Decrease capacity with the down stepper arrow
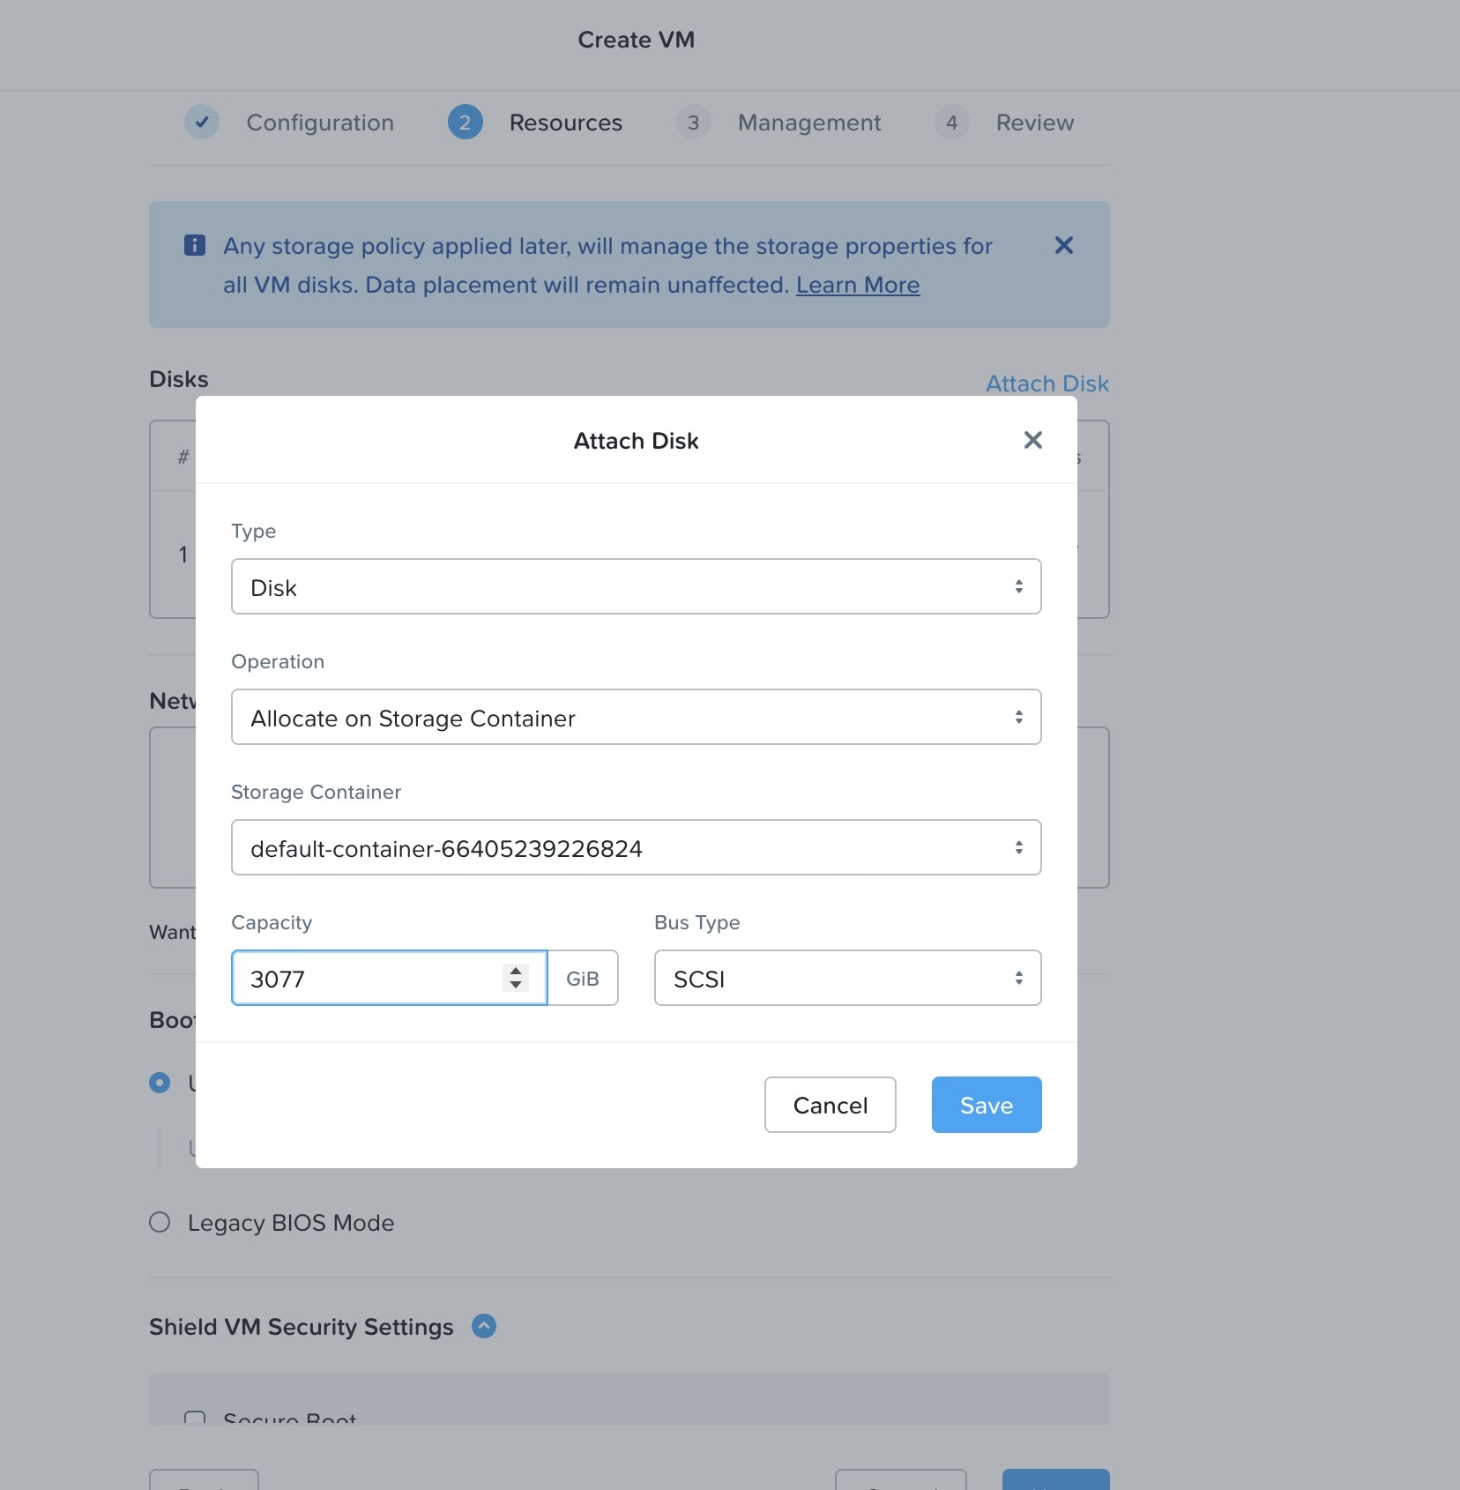Image resolution: width=1460 pixels, height=1490 pixels. 516,985
